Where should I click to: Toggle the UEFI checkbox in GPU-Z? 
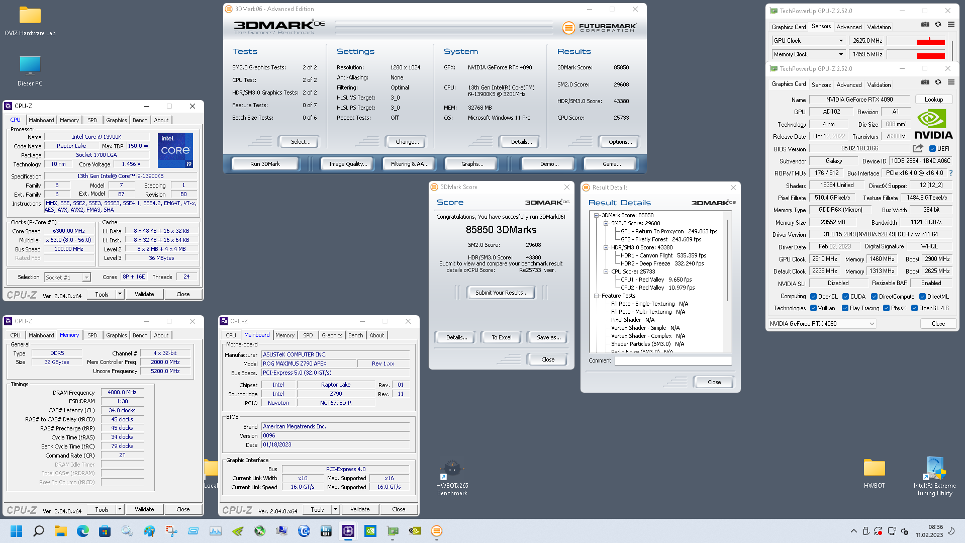click(932, 149)
